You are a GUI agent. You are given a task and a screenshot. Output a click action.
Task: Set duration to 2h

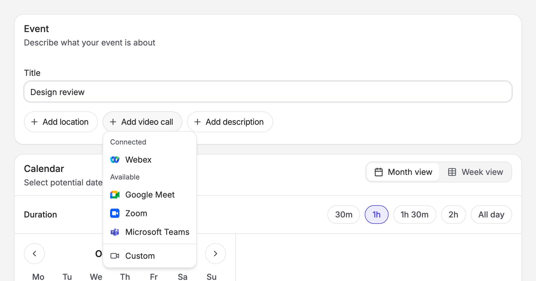[454, 215]
